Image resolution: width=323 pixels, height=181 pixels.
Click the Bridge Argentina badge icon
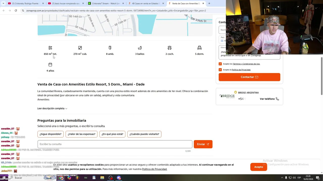[235, 92]
